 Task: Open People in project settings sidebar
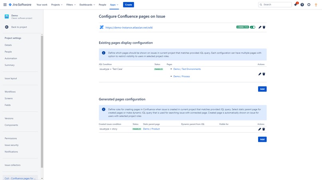point(8,52)
